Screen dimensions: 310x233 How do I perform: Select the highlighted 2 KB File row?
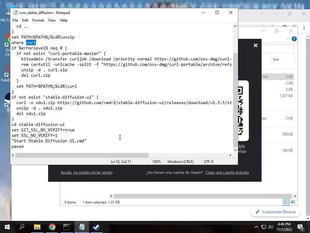pyautogui.click(x=278, y=77)
